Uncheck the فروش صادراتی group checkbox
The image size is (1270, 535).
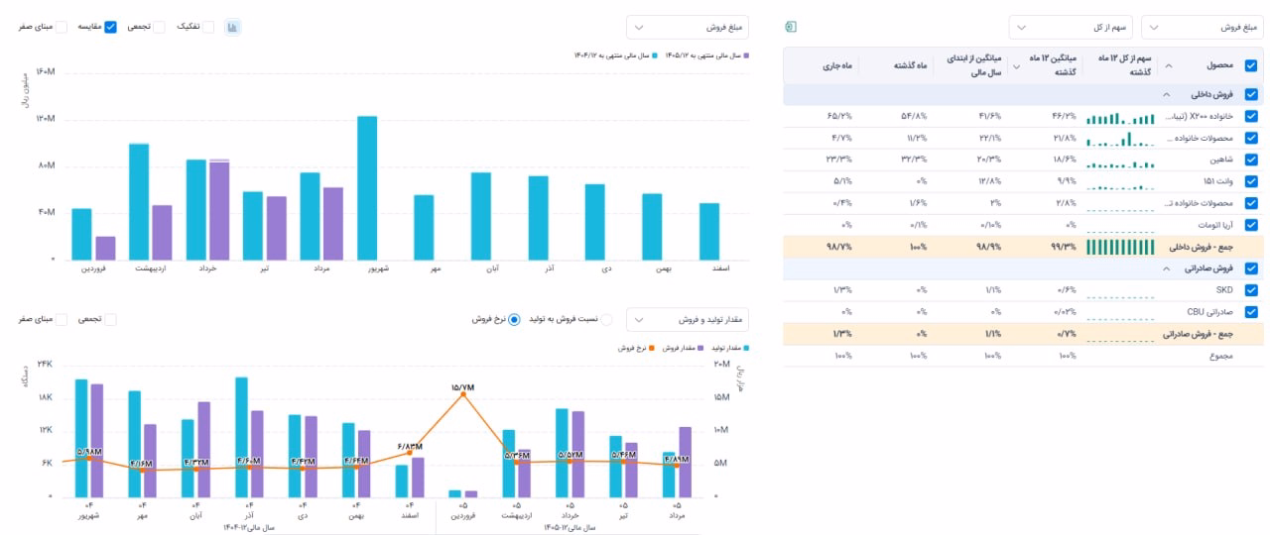(x=1249, y=268)
